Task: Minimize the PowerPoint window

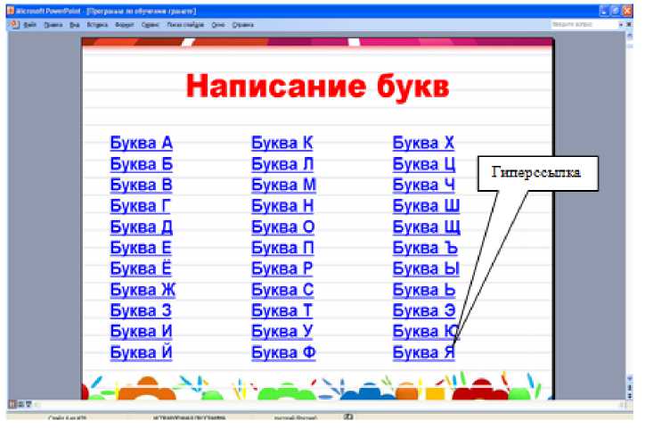Action: coord(604,11)
